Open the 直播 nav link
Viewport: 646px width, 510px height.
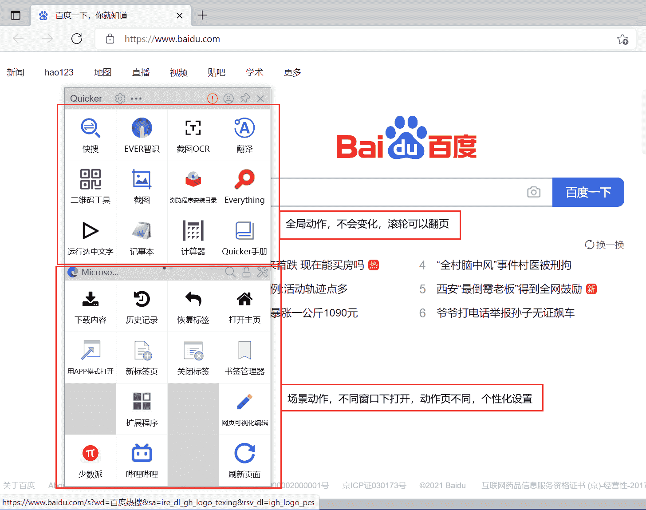[x=141, y=72]
